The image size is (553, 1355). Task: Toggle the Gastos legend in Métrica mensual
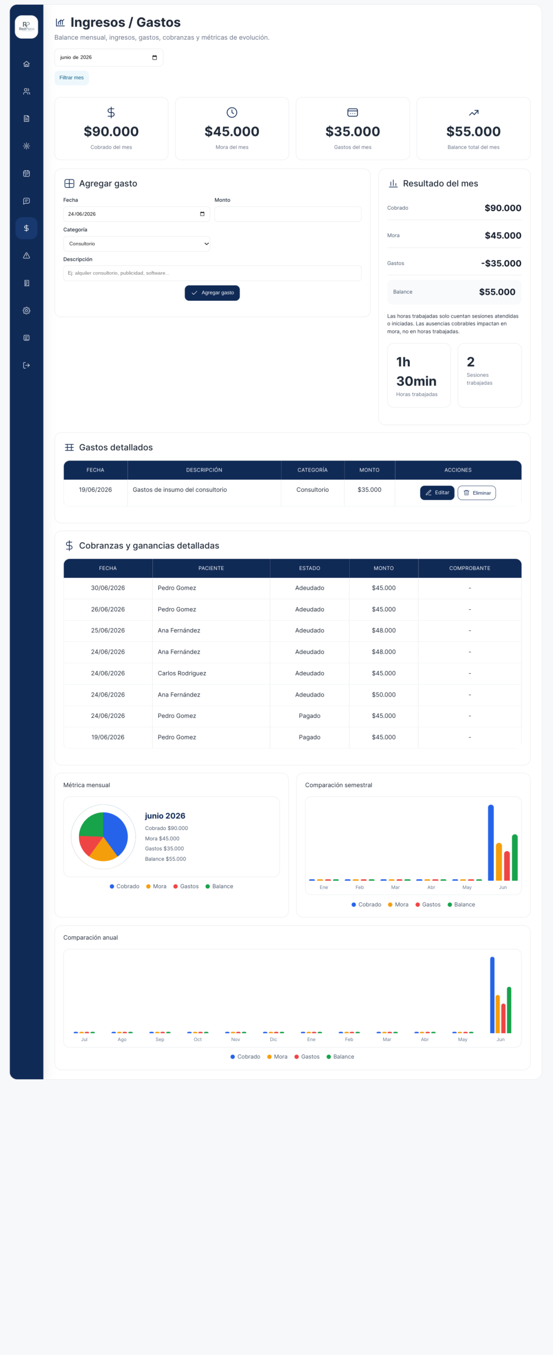[x=186, y=886]
